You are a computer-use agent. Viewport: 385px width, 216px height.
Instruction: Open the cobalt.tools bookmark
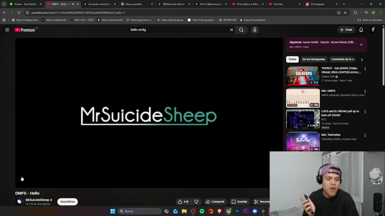pos(54,20)
